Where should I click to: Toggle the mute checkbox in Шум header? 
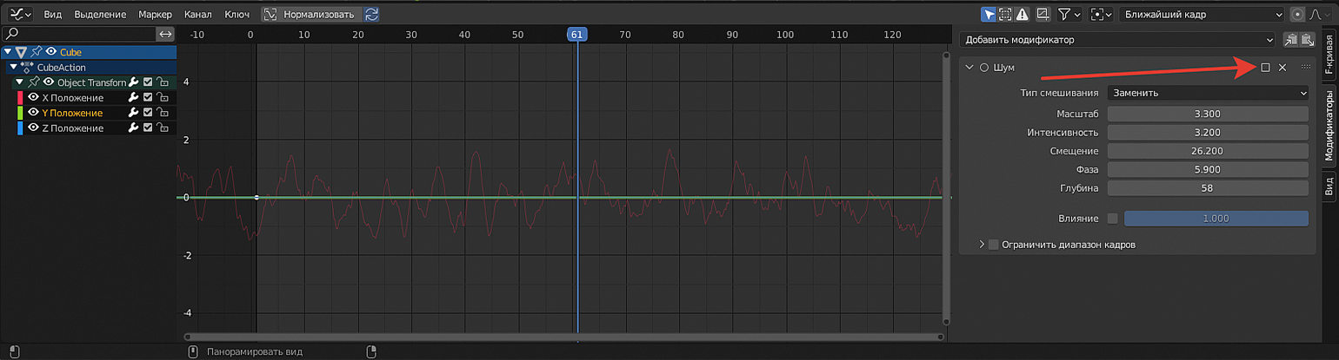[1265, 68]
